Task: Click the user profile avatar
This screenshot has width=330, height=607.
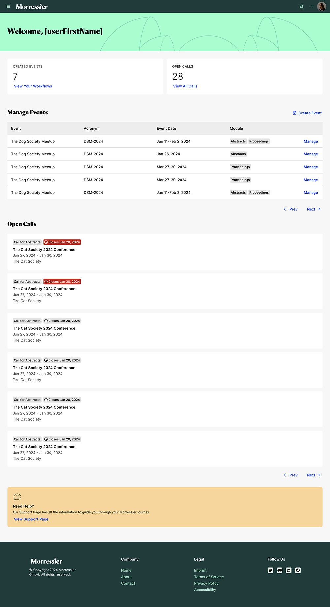Action: [321, 6]
